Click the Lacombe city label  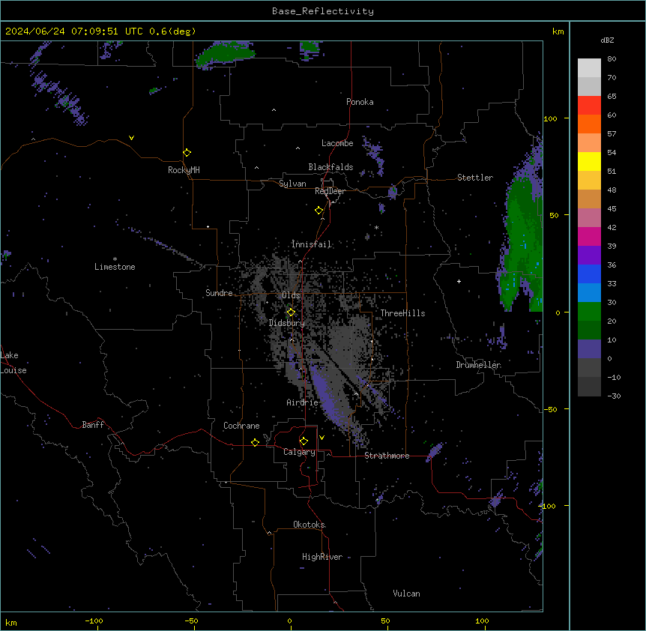[x=337, y=143]
